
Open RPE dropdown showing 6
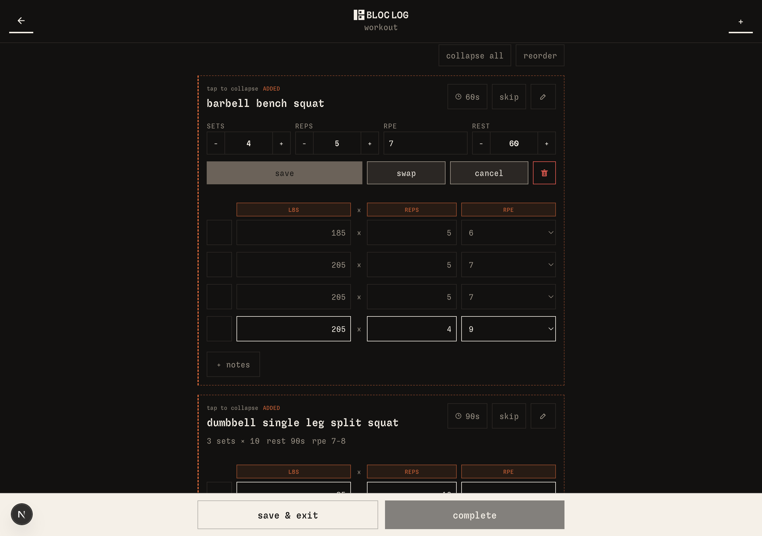[509, 232]
